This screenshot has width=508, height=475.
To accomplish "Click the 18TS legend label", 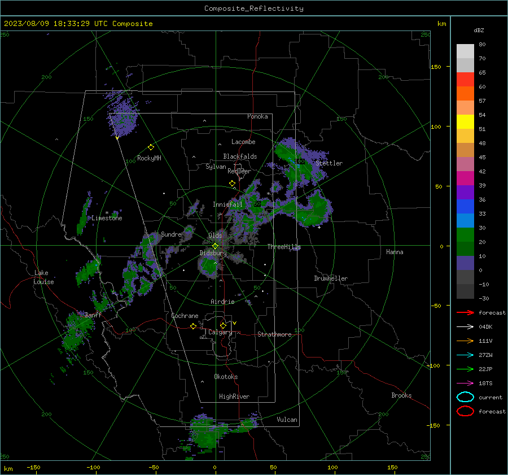I will click(485, 384).
